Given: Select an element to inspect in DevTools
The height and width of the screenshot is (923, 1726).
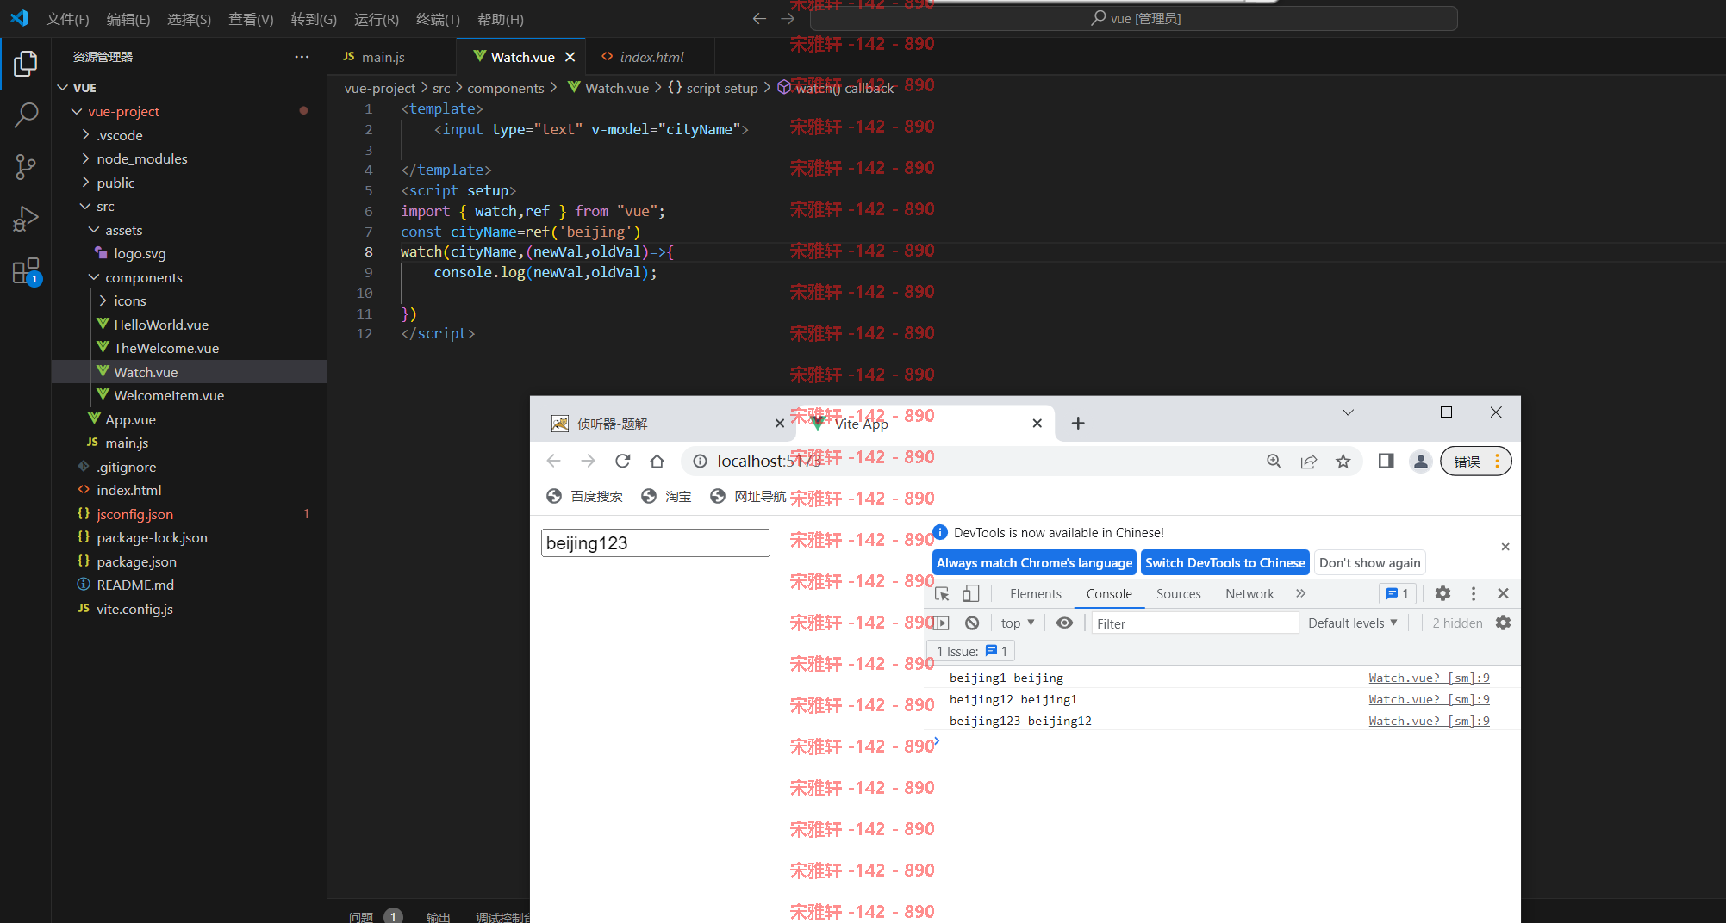Looking at the screenshot, I should tap(942, 593).
